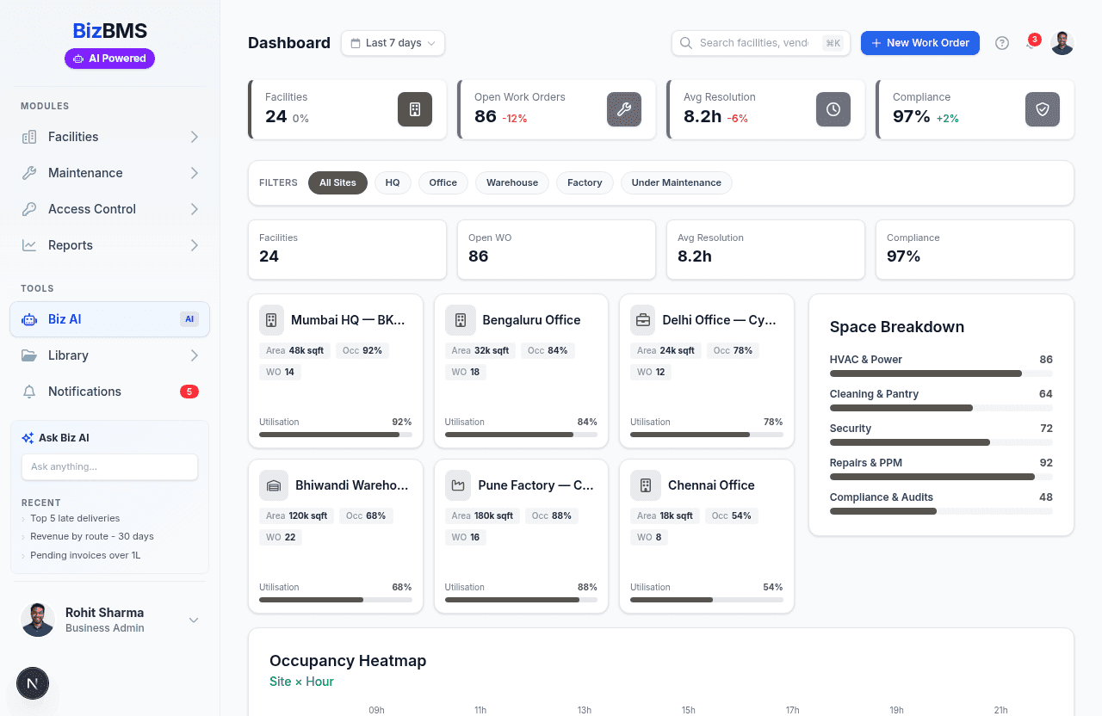Click the shield icon on Compliance card

(1043, 109)
